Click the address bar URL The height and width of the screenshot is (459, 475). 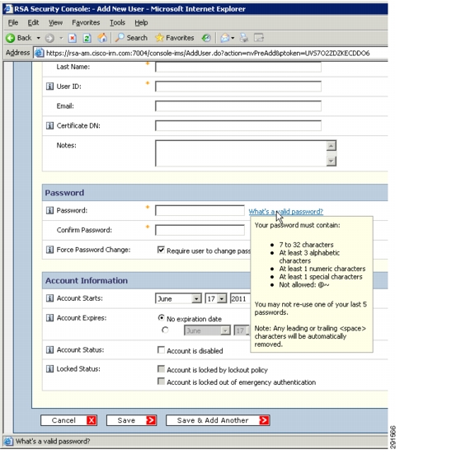click(208, 54)
